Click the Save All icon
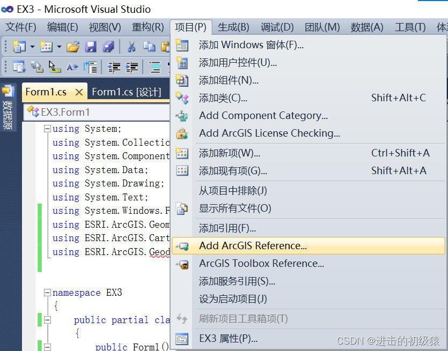 click(108, 47)
